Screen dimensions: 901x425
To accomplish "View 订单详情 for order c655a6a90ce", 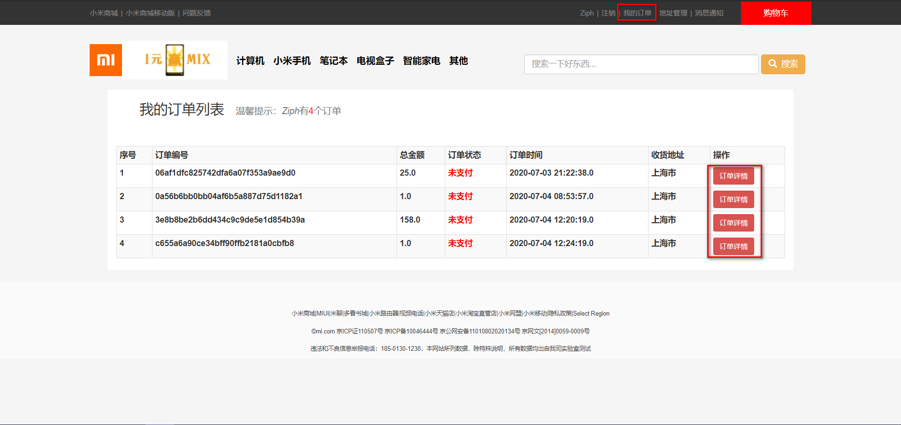I will point(733,247).
